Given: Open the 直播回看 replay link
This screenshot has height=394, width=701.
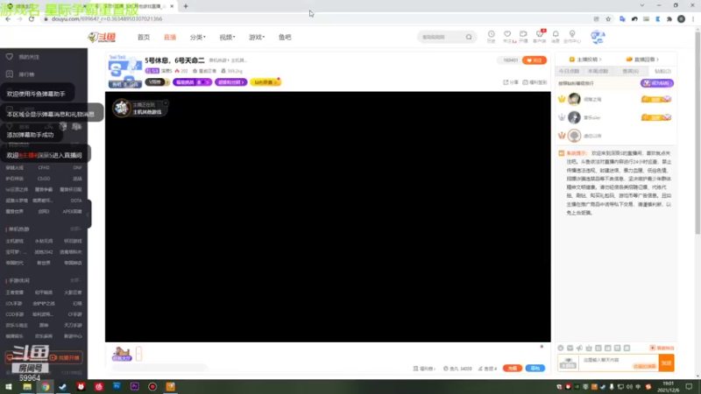Looking at the screenshot, I should 642,60.
